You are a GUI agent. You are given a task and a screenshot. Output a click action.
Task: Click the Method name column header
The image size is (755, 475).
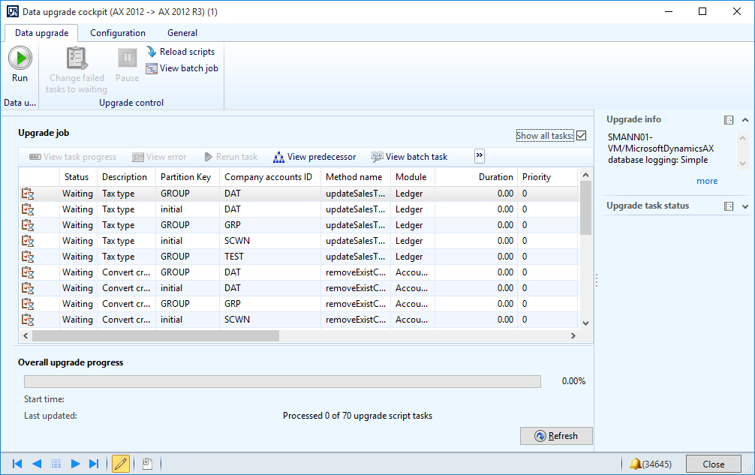point(355,177)
